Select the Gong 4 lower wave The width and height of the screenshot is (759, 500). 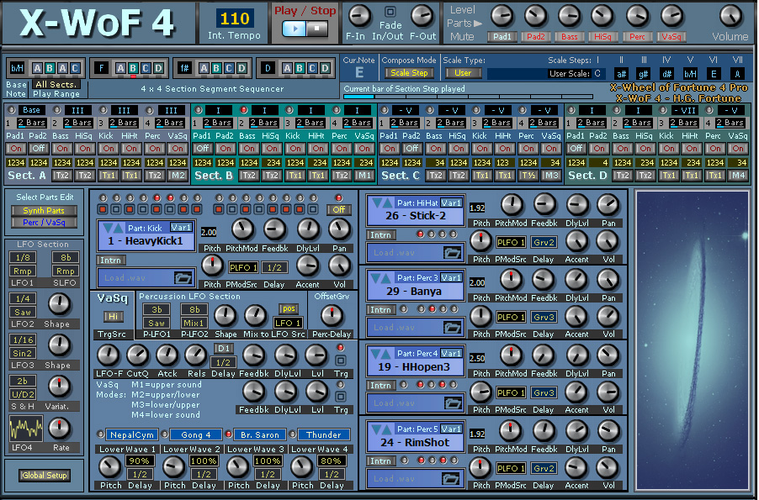(x=195, y=434)
